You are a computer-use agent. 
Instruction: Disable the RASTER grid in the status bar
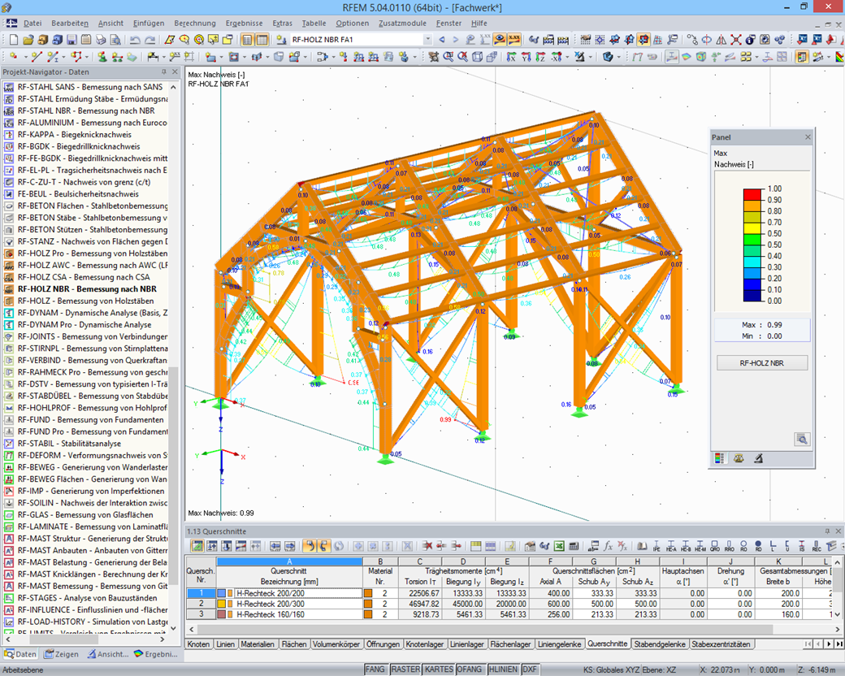coord(405,669)
